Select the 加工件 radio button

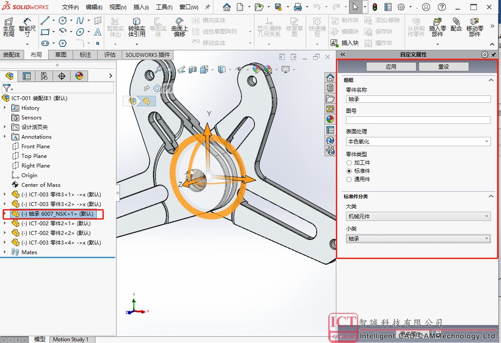tap(349, 163)
